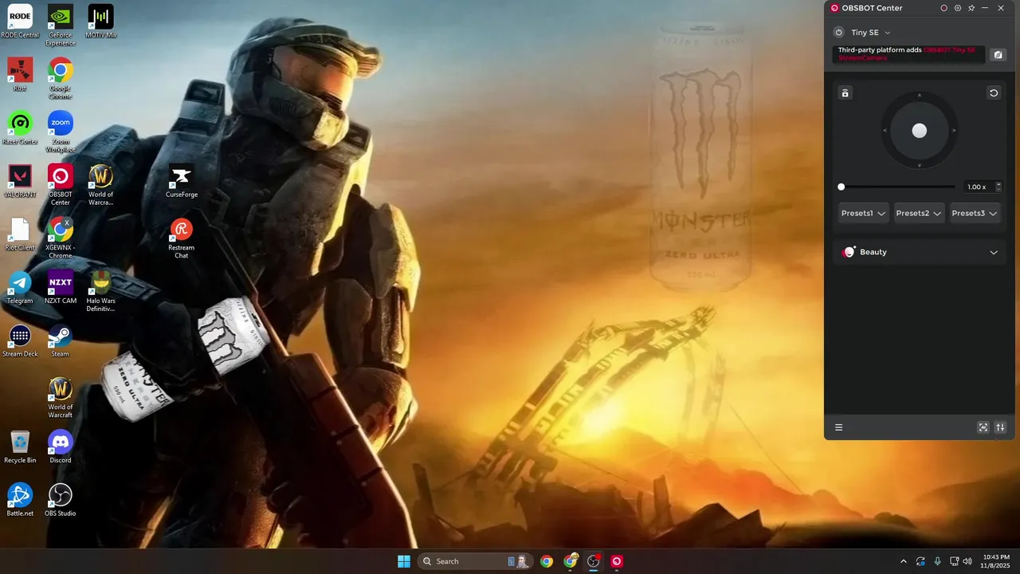Image resolution: width=1020 pixels, height=574 pixels.
Task: Select the Telegram desktop icon
Action: coord(20,287)
